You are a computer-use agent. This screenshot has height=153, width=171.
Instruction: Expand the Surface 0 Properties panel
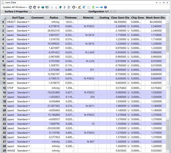click(x=3, y=12)
